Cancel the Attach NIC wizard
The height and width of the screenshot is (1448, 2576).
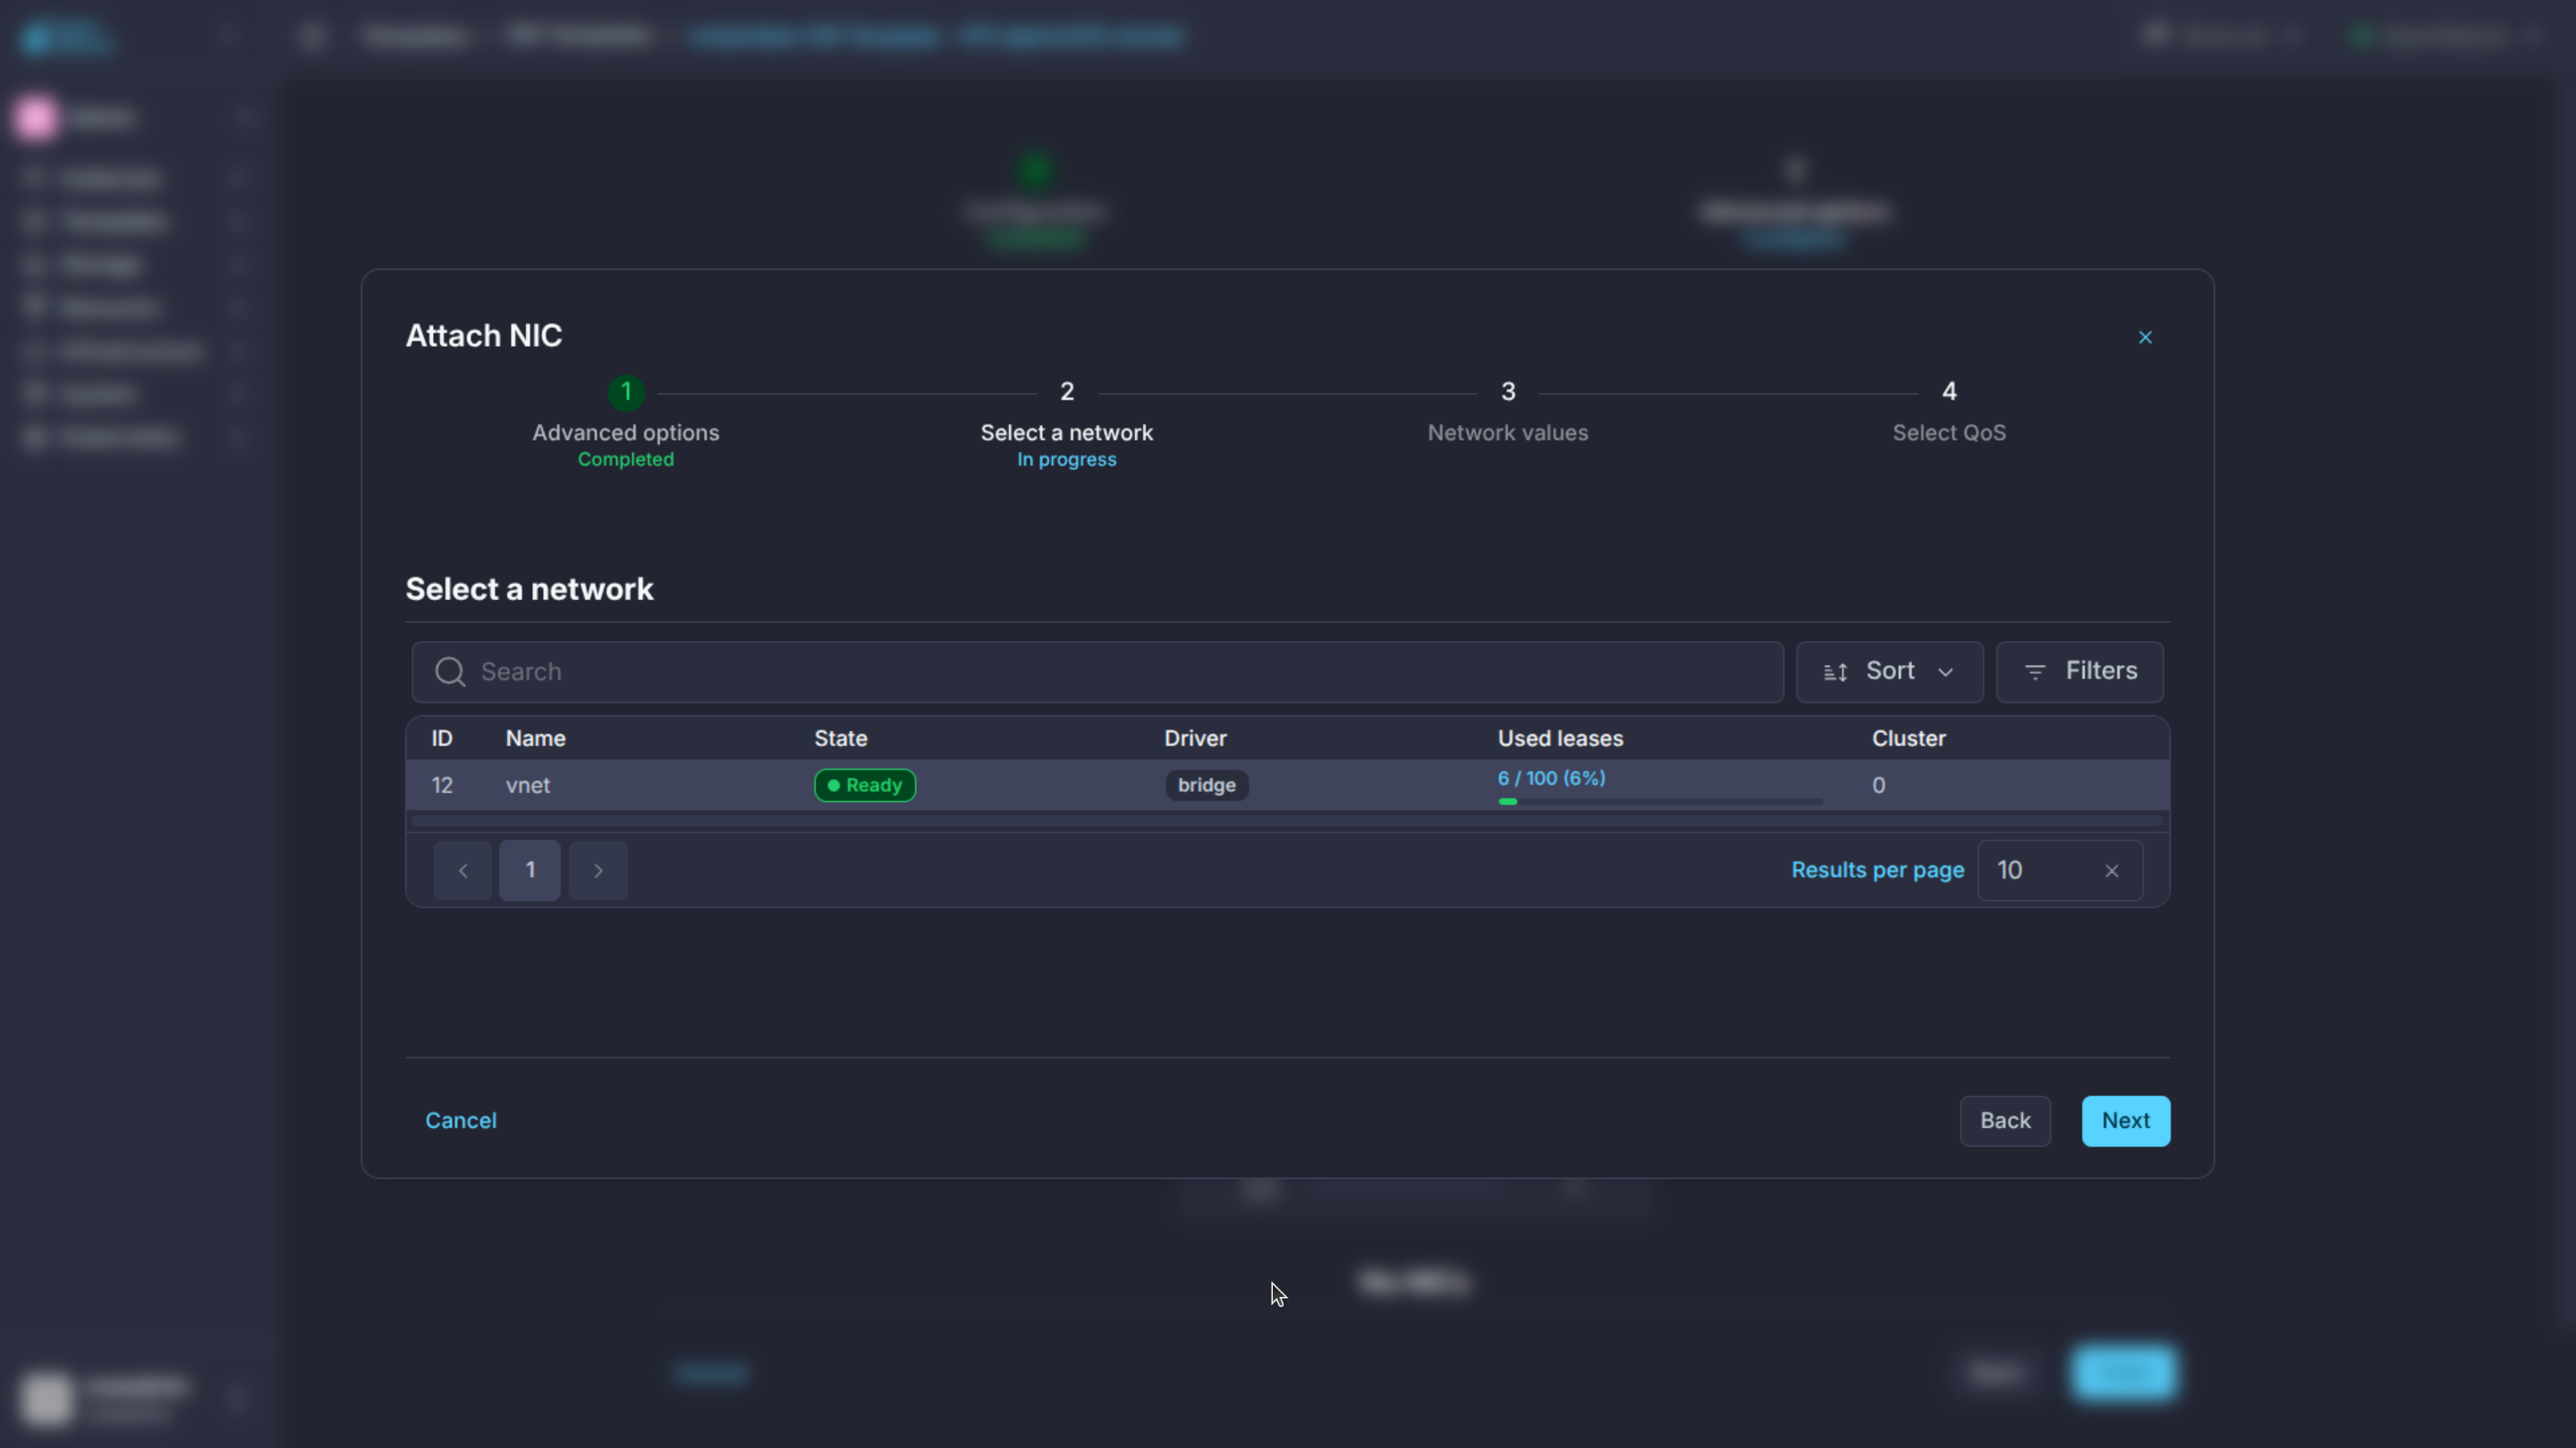click(461, 1121)
